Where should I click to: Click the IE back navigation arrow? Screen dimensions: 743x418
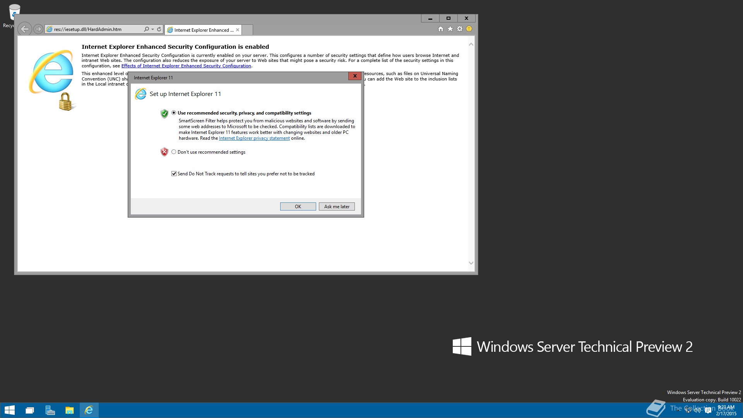[24, 29]
